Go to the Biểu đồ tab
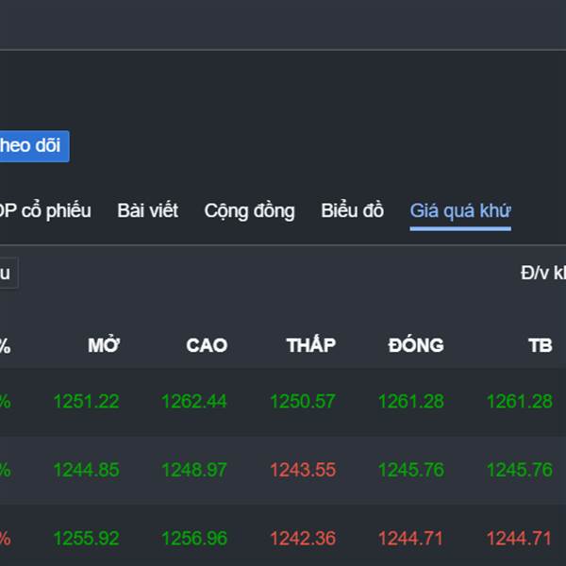Screen dimensions: 566x566 352,210
